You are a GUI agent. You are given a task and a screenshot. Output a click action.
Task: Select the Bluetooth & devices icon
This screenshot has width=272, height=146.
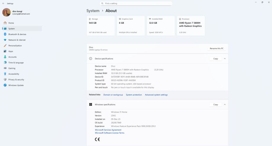(x=5, y=34)
